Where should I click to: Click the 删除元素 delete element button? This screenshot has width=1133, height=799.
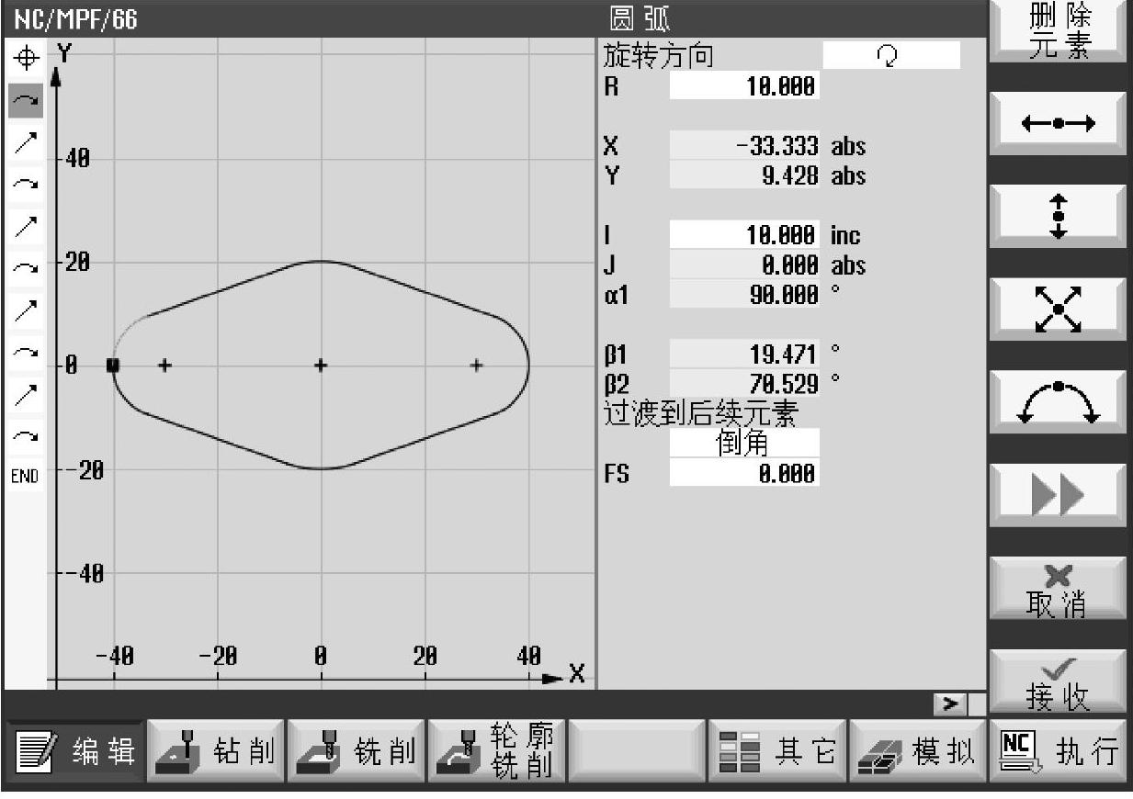click(x=1058, y=31)
